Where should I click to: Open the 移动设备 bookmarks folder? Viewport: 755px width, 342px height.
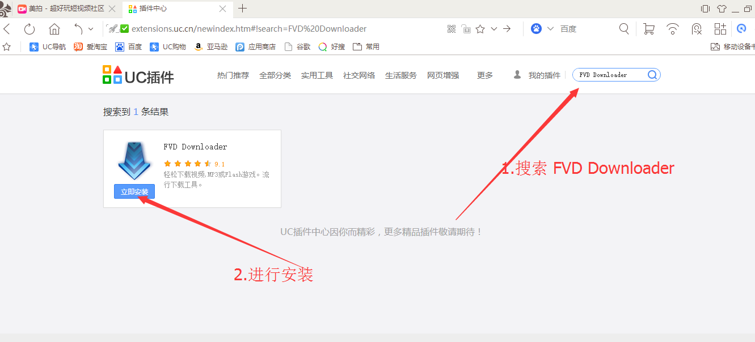point(732,47)
